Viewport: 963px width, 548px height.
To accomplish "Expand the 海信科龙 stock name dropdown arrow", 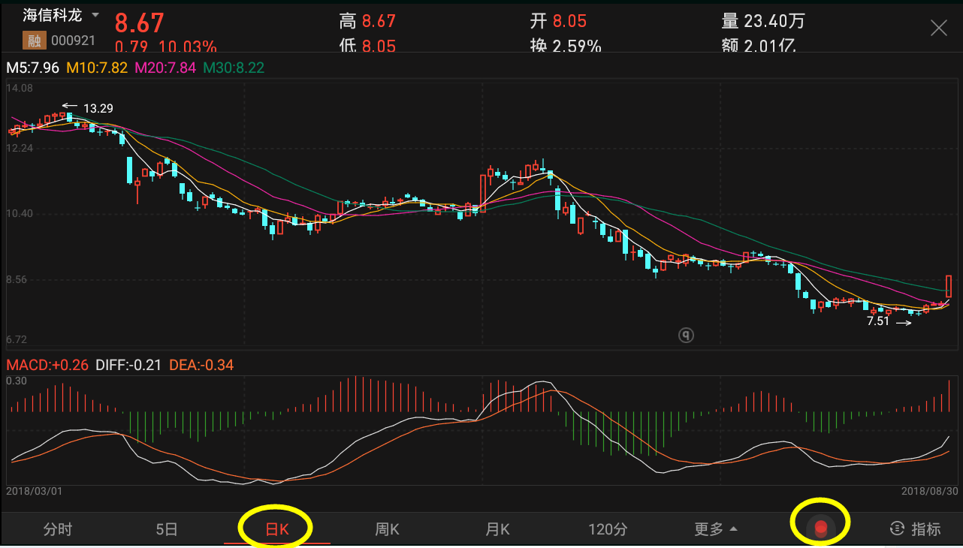I will 95,16.
